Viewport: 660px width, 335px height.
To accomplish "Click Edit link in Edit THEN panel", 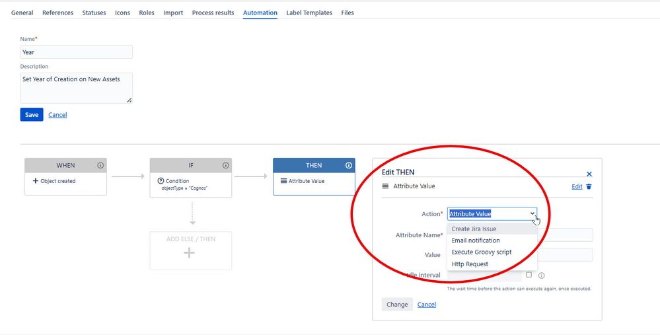I will point(577,186).
